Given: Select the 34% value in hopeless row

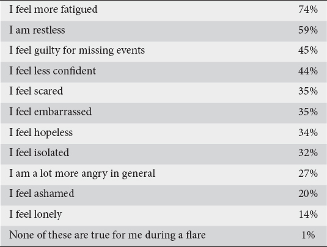Looking at the screenshot, I should pos(308,132).
